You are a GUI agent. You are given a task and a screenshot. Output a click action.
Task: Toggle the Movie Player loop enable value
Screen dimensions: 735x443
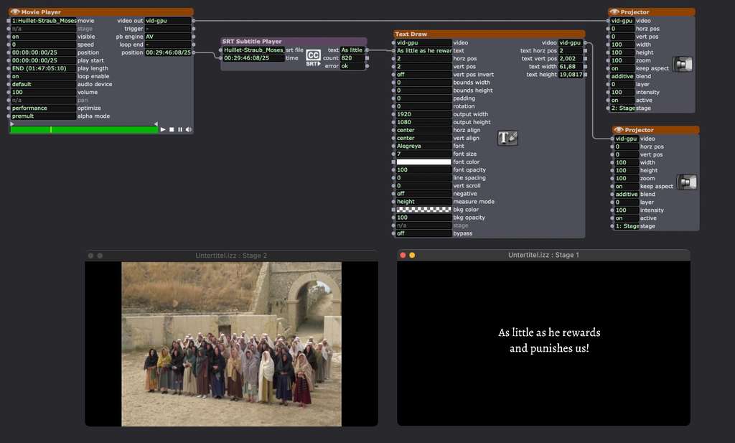click(x=43, y=76)
